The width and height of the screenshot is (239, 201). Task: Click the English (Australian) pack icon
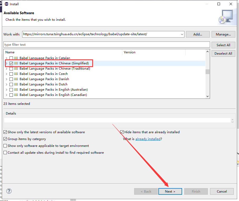click(16, 90)
